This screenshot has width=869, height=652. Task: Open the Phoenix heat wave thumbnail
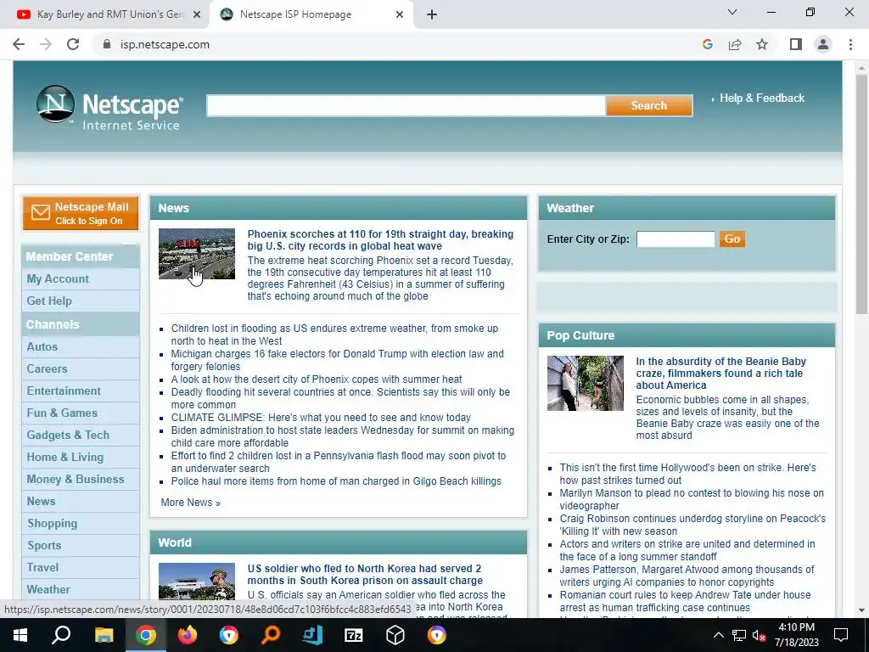[197, 254]
